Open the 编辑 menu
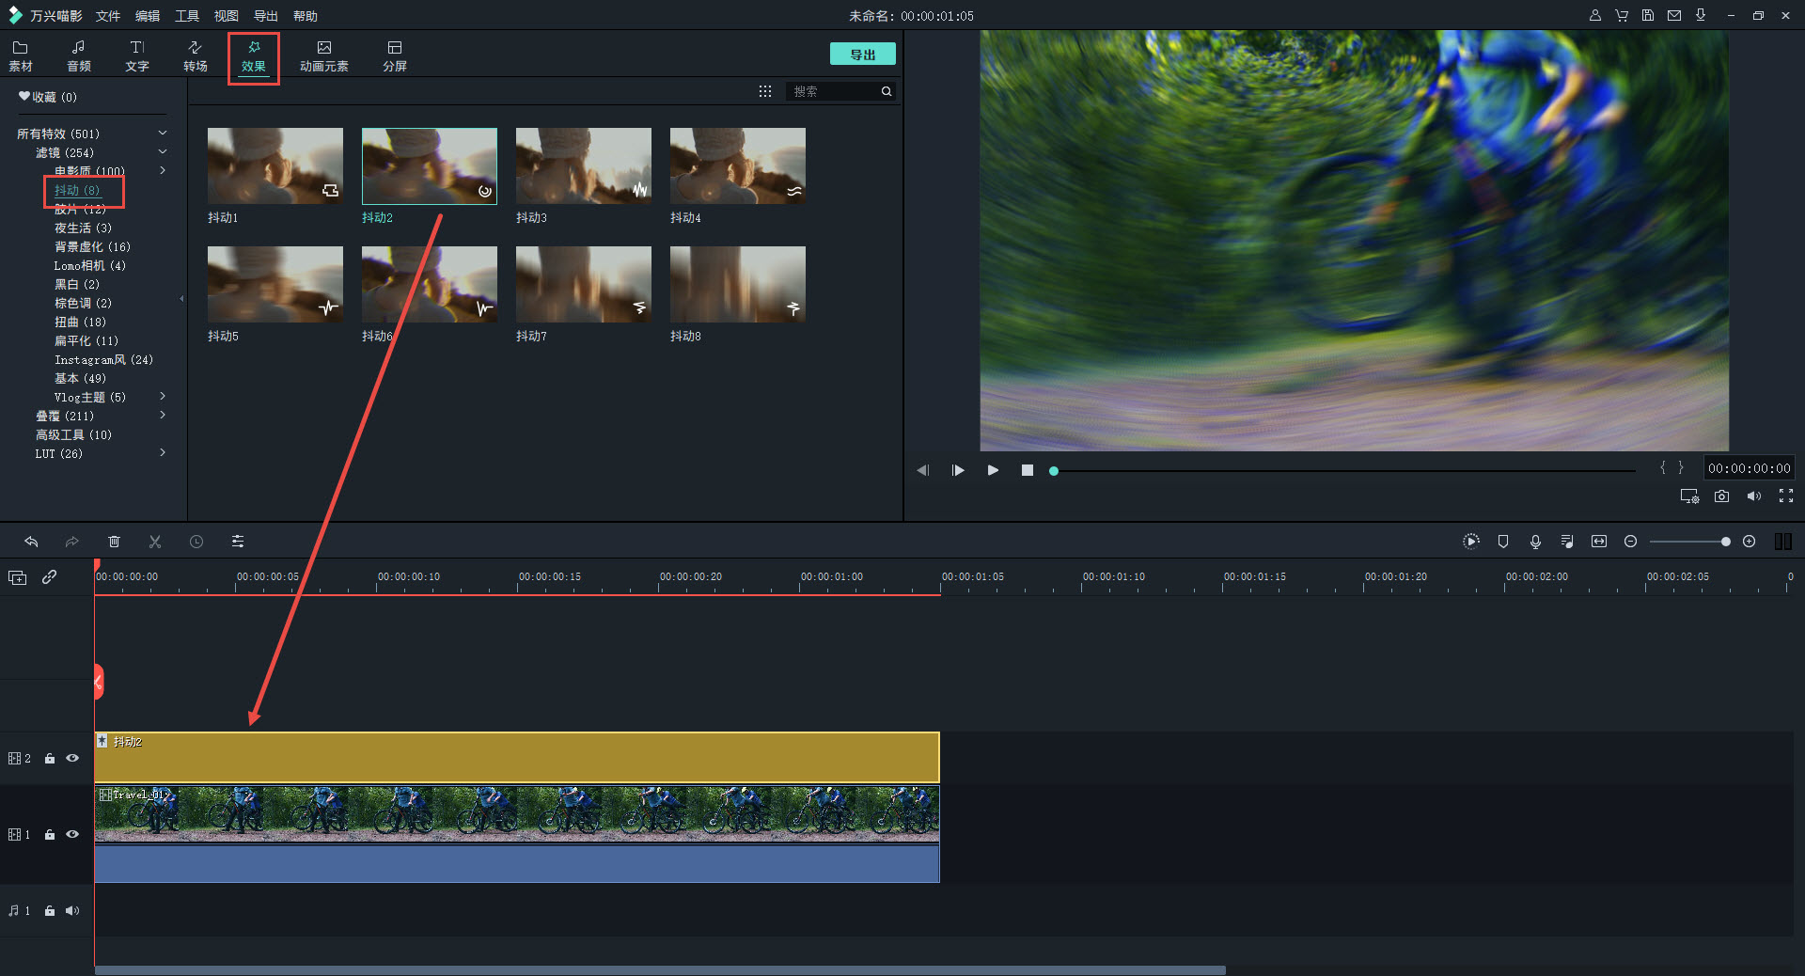1805x976 pixels. (148, 16)
